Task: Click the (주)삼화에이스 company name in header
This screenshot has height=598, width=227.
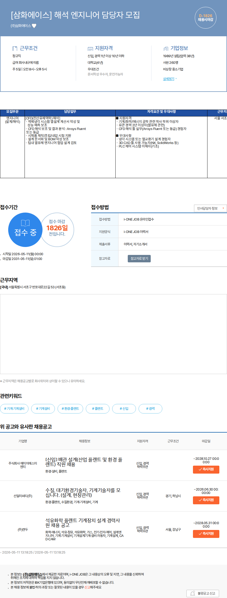Action: point(21,26)
